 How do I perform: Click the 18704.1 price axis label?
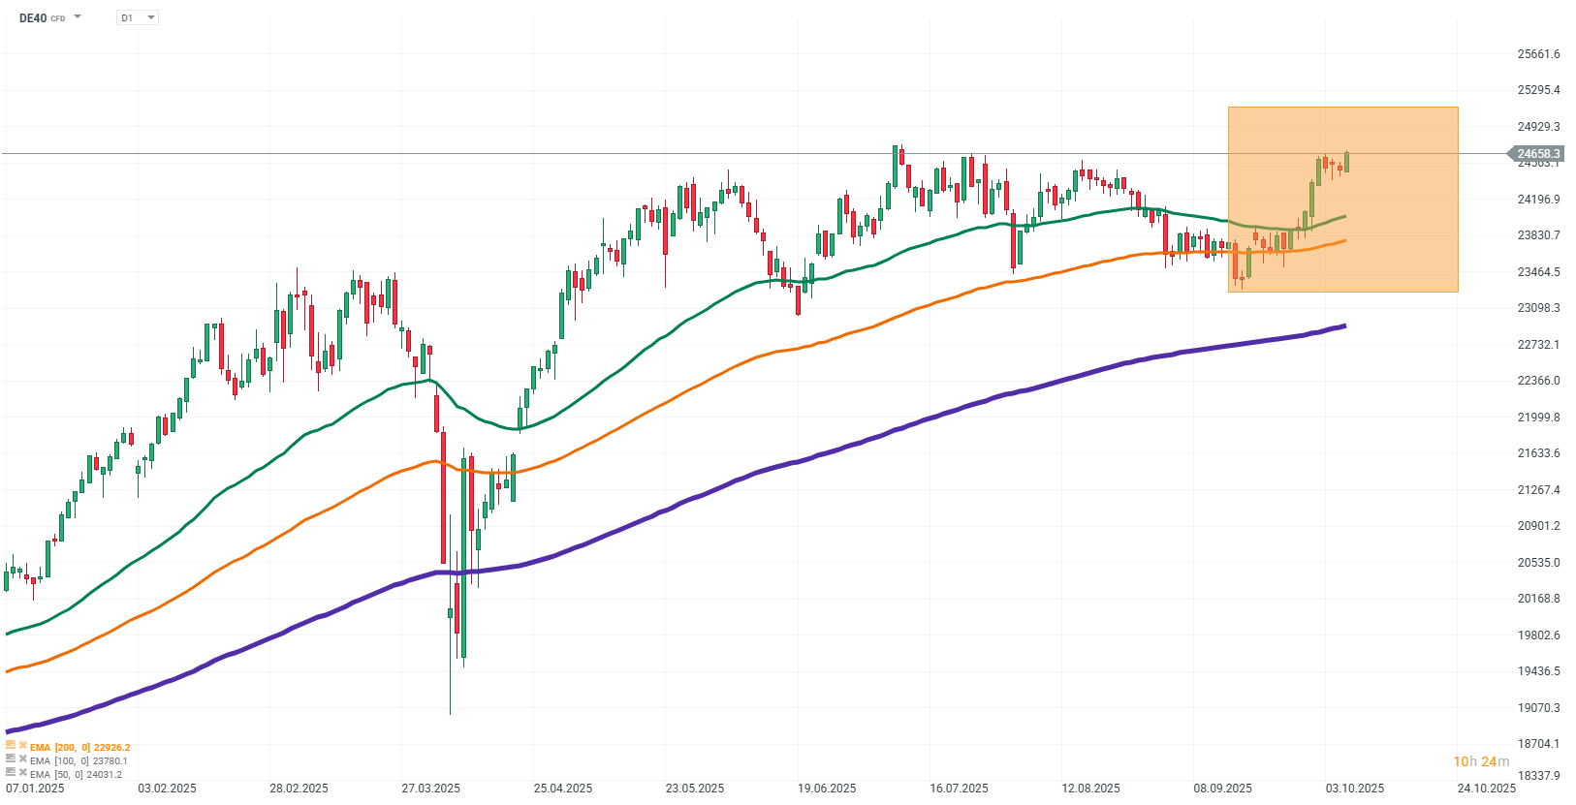coord(1538,744)
